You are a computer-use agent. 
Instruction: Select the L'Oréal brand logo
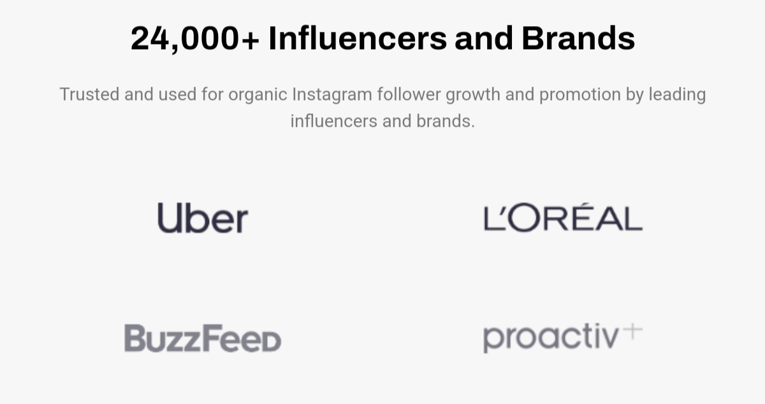point(563,217)
